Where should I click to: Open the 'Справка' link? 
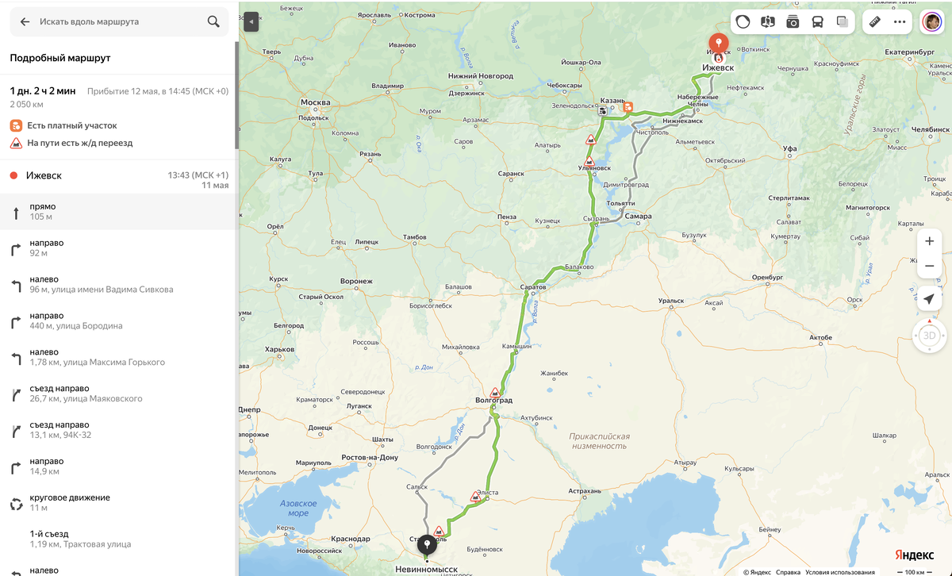pyautogui.click(x=788, y=572)
